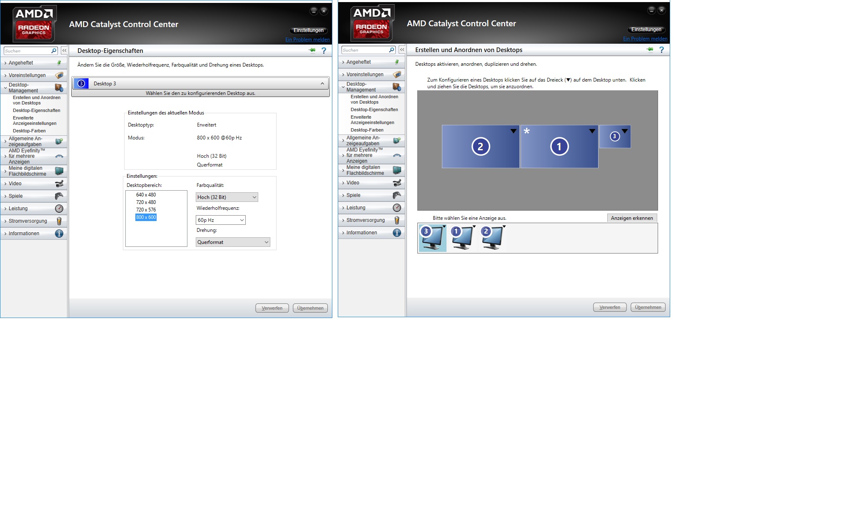Click the Anzeigen erkennen button
Viewport: 848px width, 512px height.
pyautogui.click(x=631, y=218)
